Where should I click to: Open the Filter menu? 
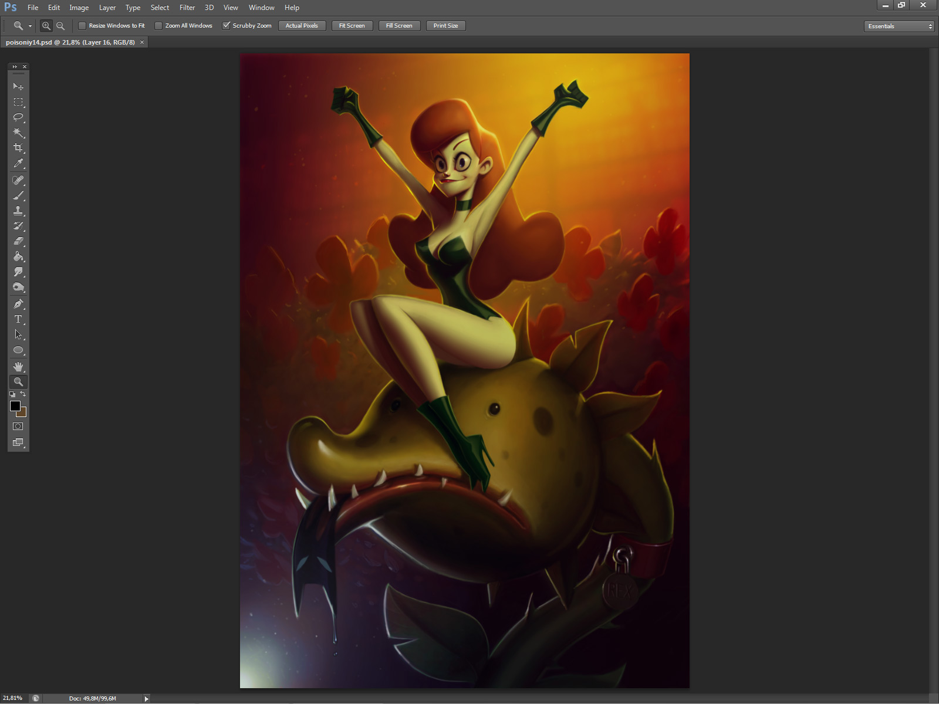pos(187,8)
